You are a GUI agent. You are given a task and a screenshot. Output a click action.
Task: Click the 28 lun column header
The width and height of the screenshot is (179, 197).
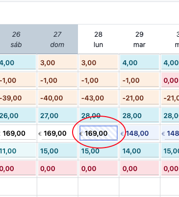pos(99,39)
